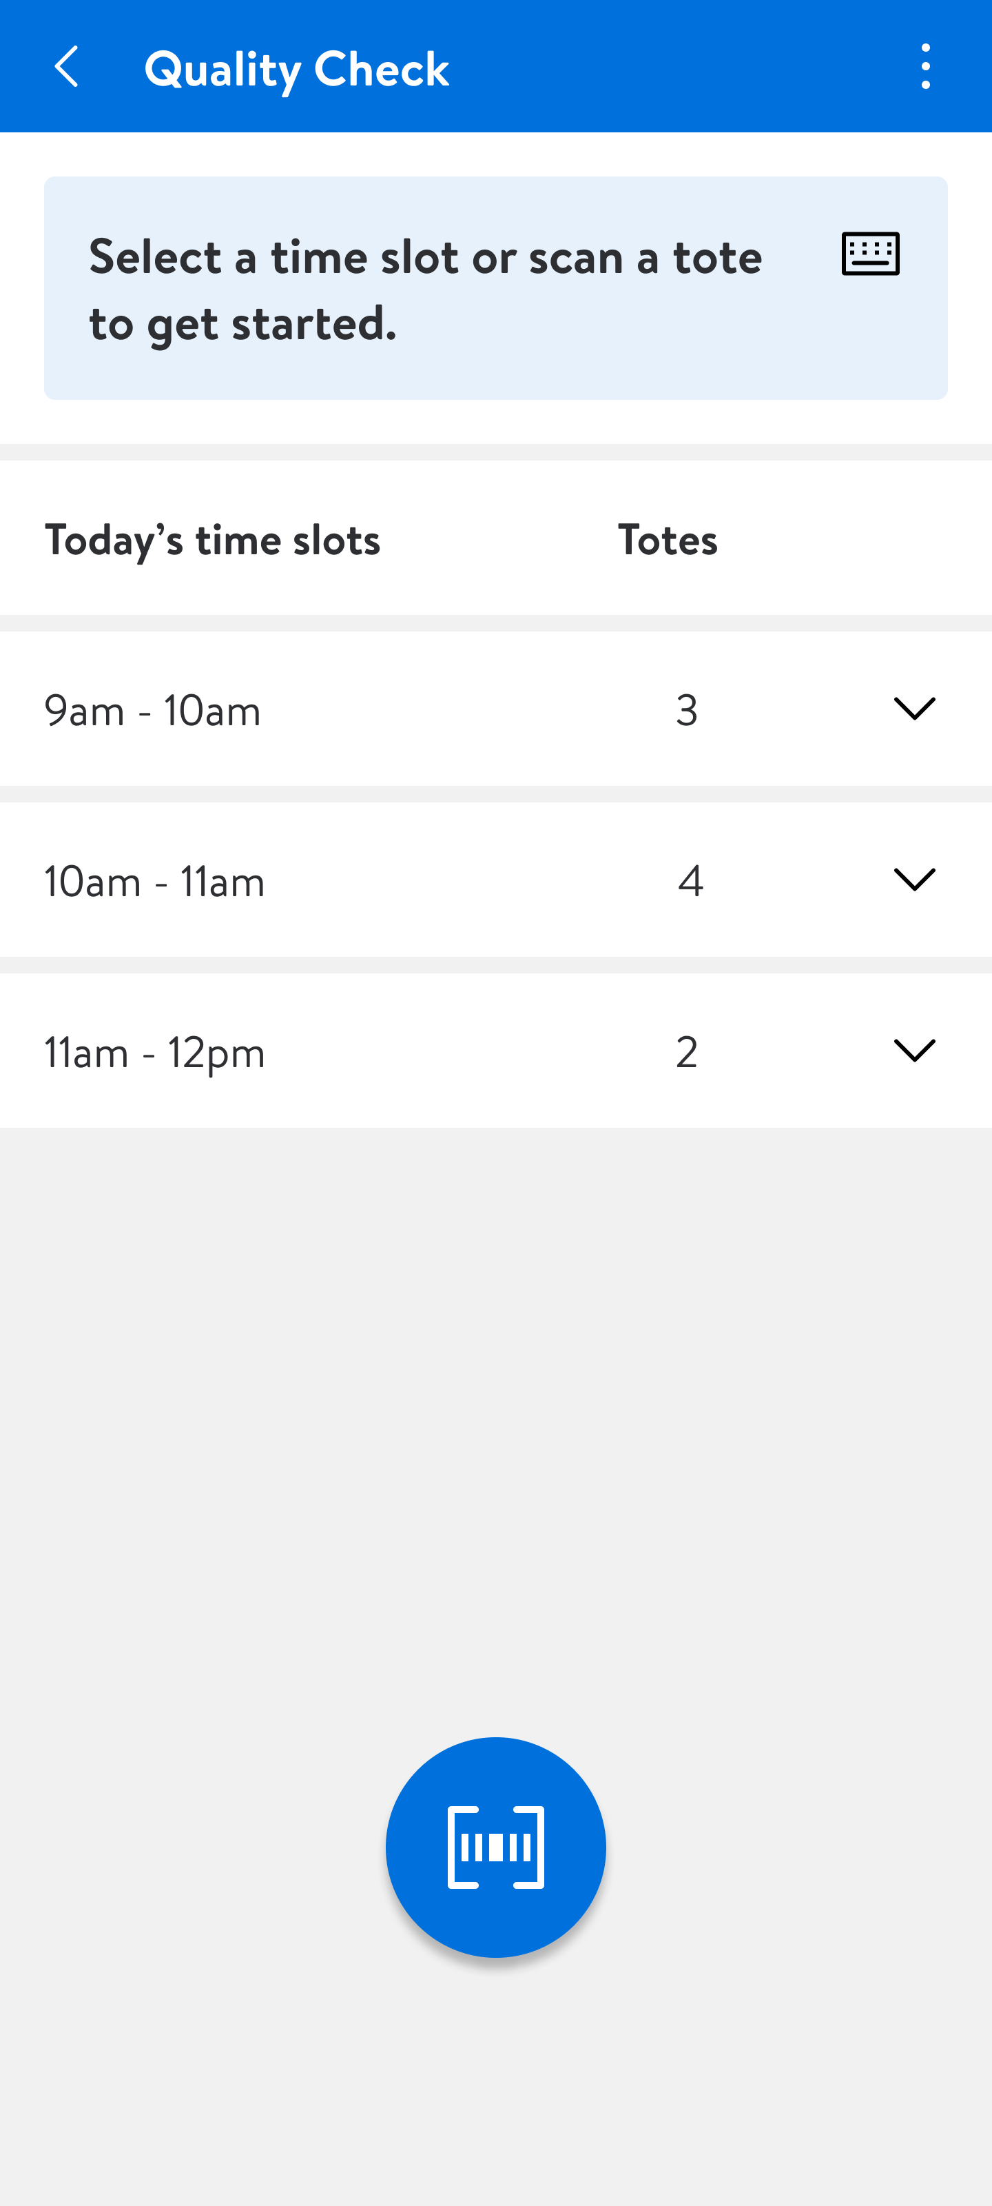This screenshot has width=992, height=2206.
Task: Select the 11am - 12pm time label
Action: click(155, 1053)
